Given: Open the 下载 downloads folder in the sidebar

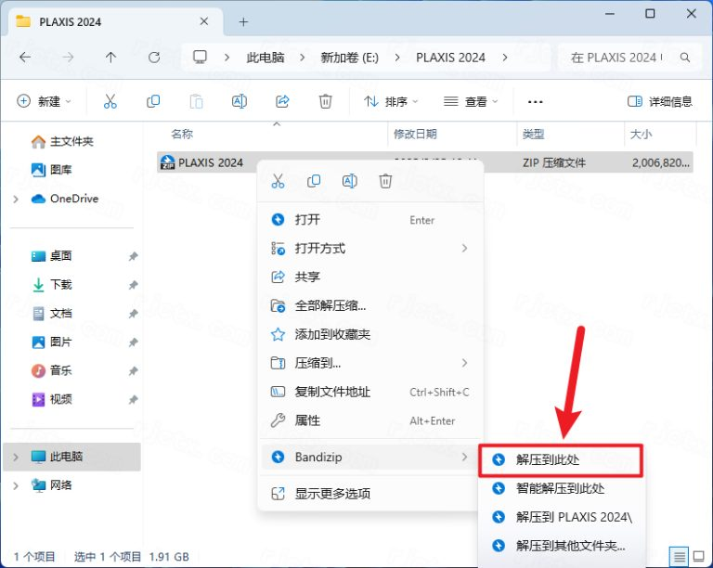Looking at the screenshot, I should (x=60, y=285).
